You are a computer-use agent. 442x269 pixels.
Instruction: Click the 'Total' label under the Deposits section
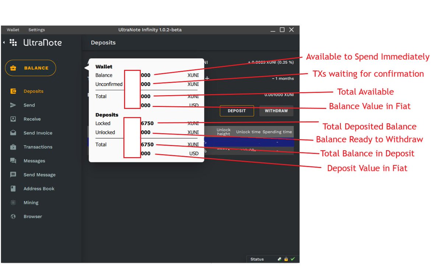pos(101,145)
